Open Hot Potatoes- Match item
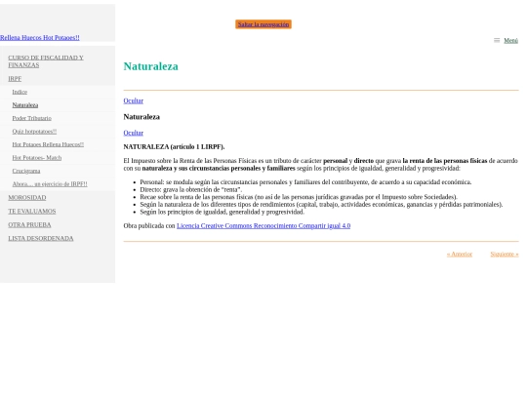The image size is (527, 395). click(x=37, y=158)
